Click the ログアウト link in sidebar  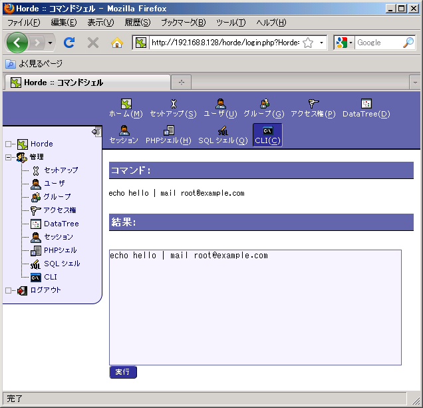pos(46,290)
